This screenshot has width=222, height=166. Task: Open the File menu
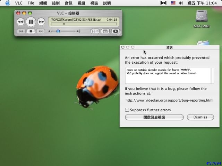(x=31, y=3)
